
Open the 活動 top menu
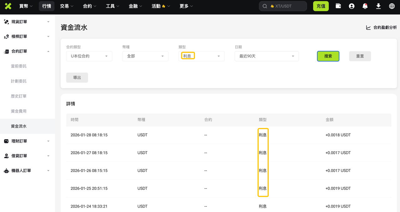[161, 6]
